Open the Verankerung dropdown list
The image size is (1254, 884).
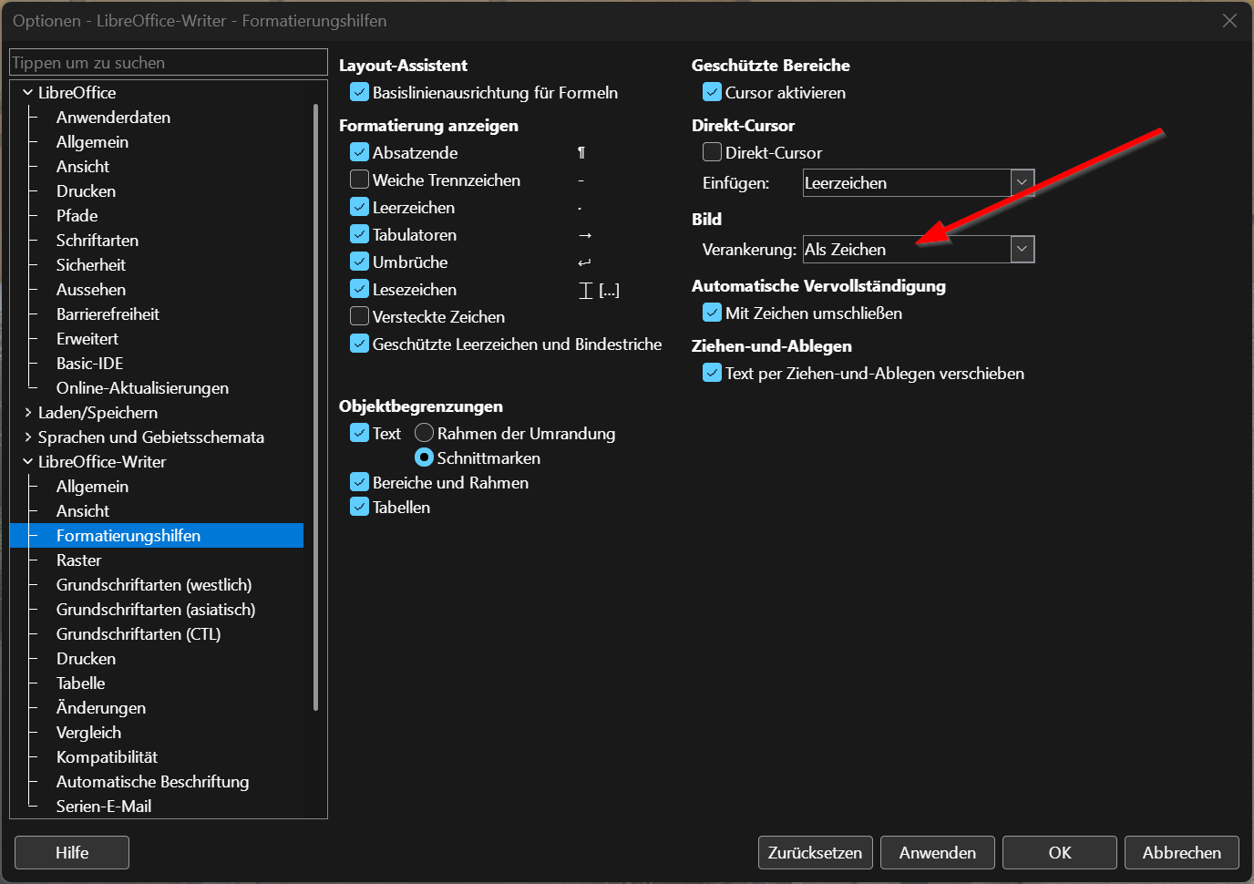coord(1023,250)
